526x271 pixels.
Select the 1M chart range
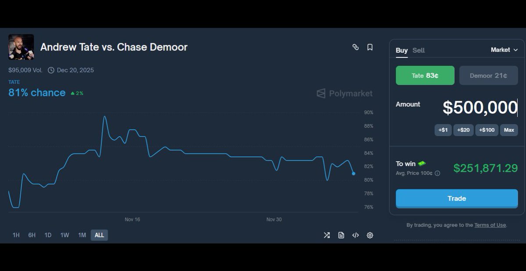(x=82, y=235)
